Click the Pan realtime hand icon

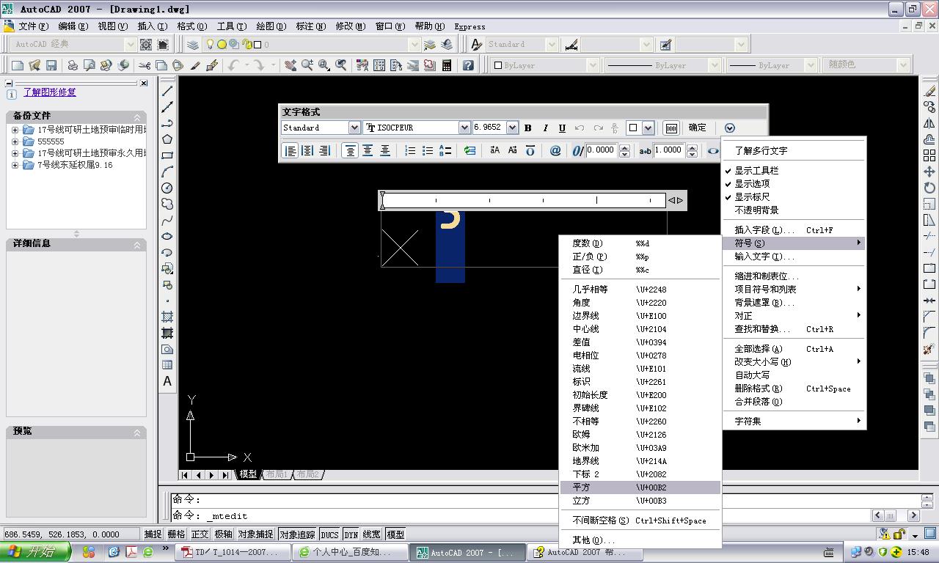(x=291, y=65)
